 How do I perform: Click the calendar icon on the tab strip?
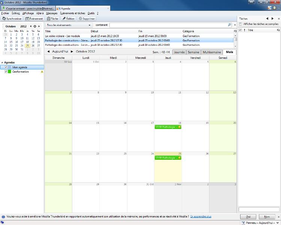coord(269,8)
